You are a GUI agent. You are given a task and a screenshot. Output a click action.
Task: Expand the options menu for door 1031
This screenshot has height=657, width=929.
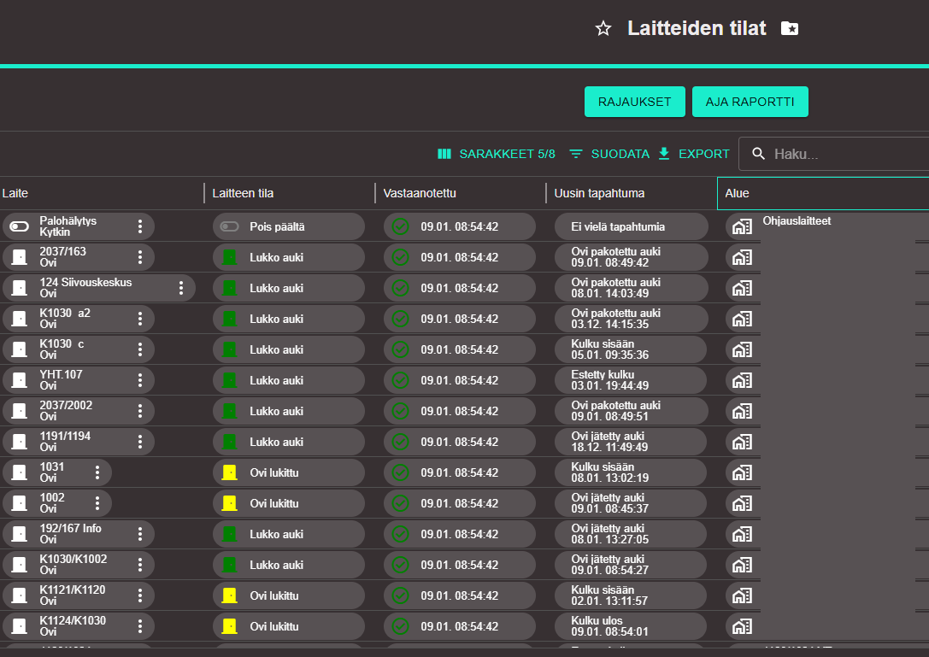(97, 472)
